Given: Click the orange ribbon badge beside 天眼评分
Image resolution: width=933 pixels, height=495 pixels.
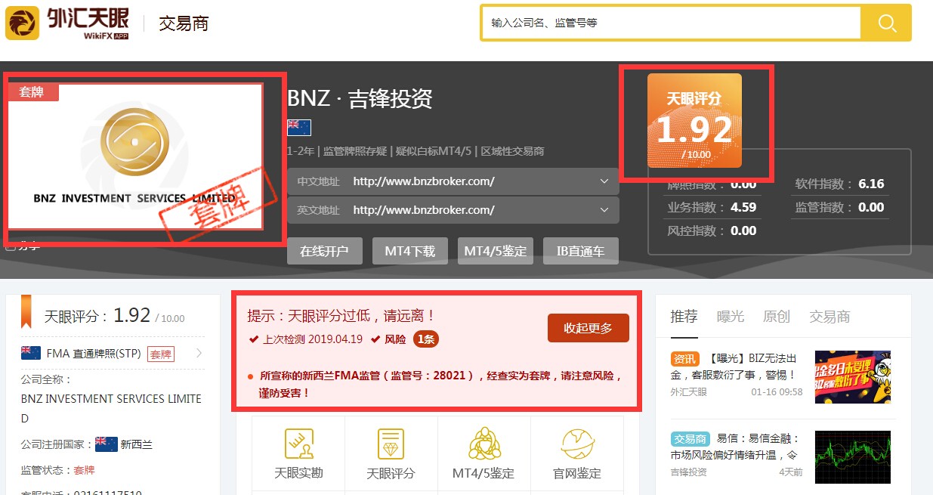Looking at the screenshot, I should (x=26, y=311).
